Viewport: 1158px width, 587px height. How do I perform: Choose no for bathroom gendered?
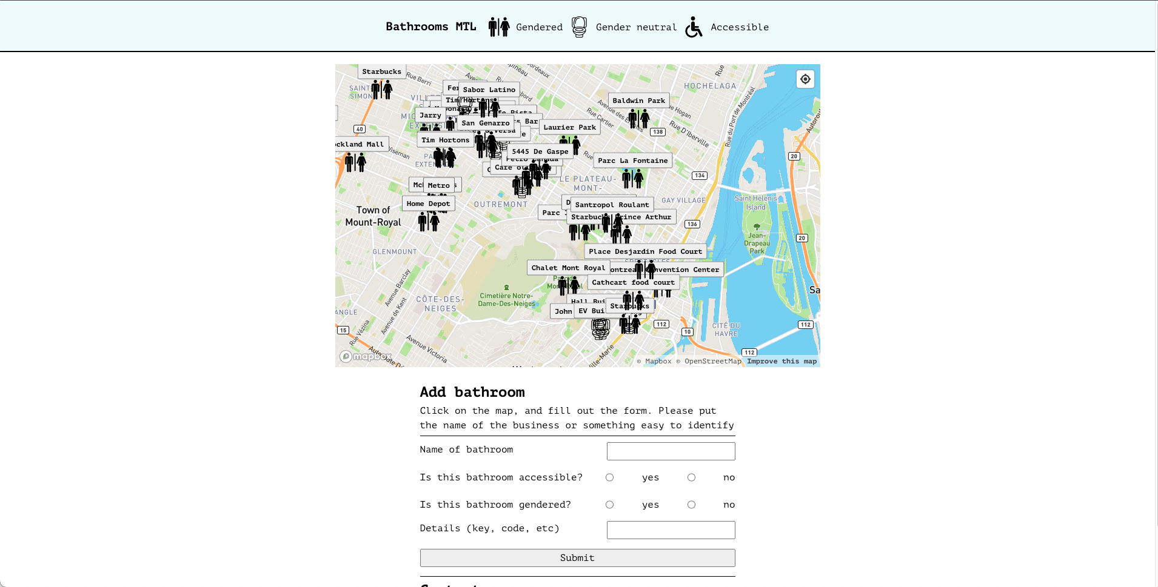(x=691, y=505)
